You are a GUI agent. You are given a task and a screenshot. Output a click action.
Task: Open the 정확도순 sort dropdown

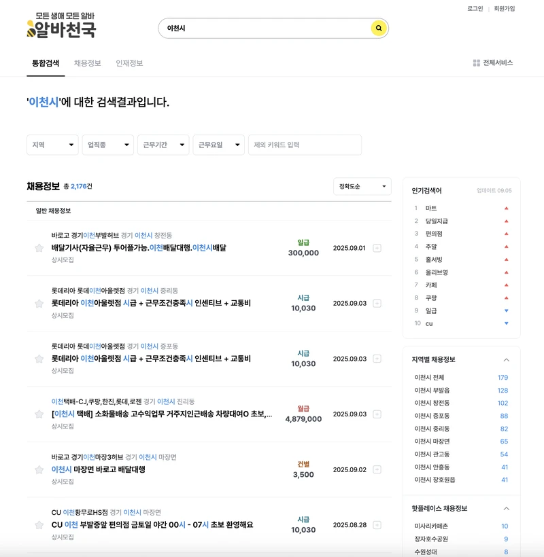pos(362,186)
